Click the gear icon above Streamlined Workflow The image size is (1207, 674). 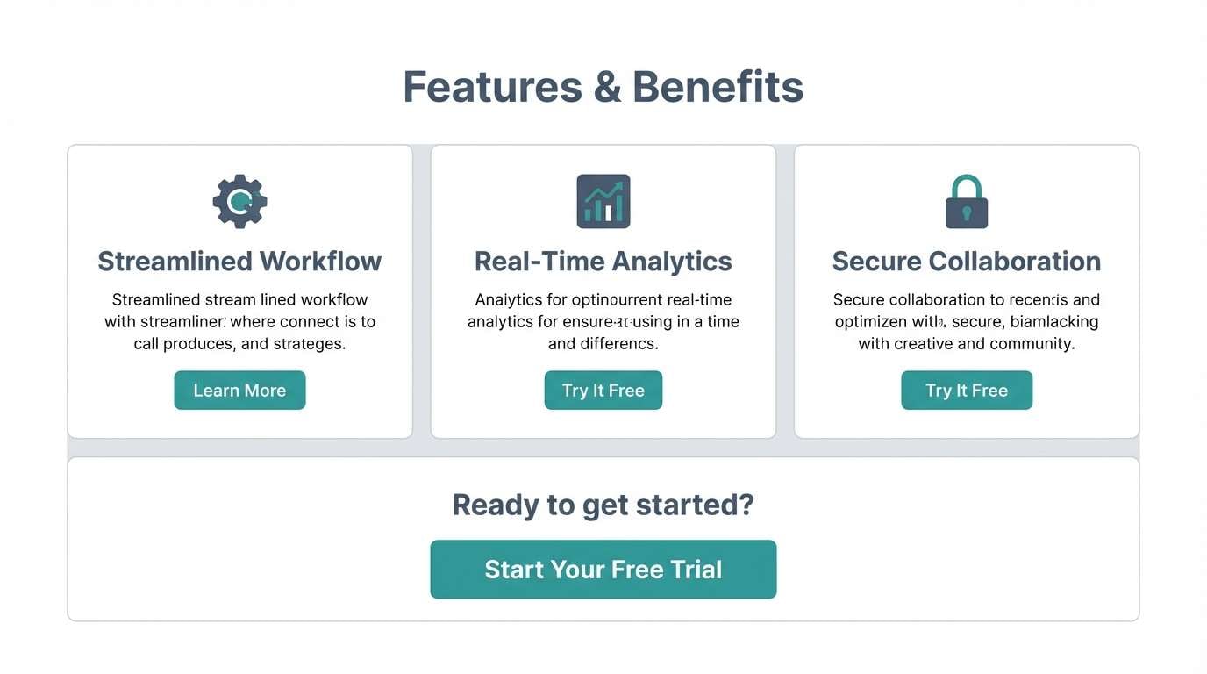(x=239, y=201)
